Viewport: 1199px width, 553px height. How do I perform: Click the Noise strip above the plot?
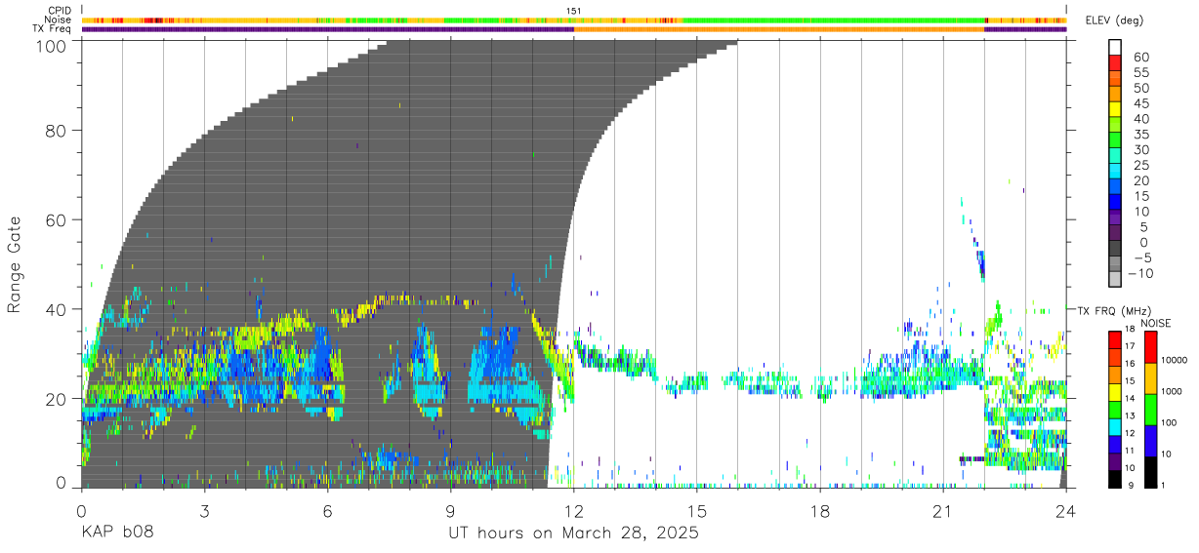coord(574,20)
